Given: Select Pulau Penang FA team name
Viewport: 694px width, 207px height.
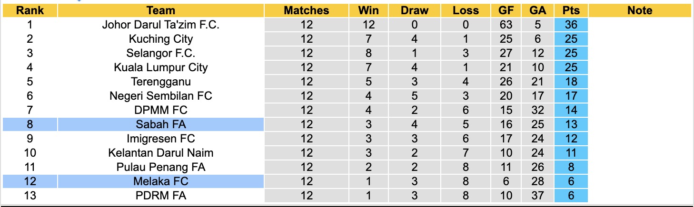Looking at the screenshot, I should click(x=161, y=167).
